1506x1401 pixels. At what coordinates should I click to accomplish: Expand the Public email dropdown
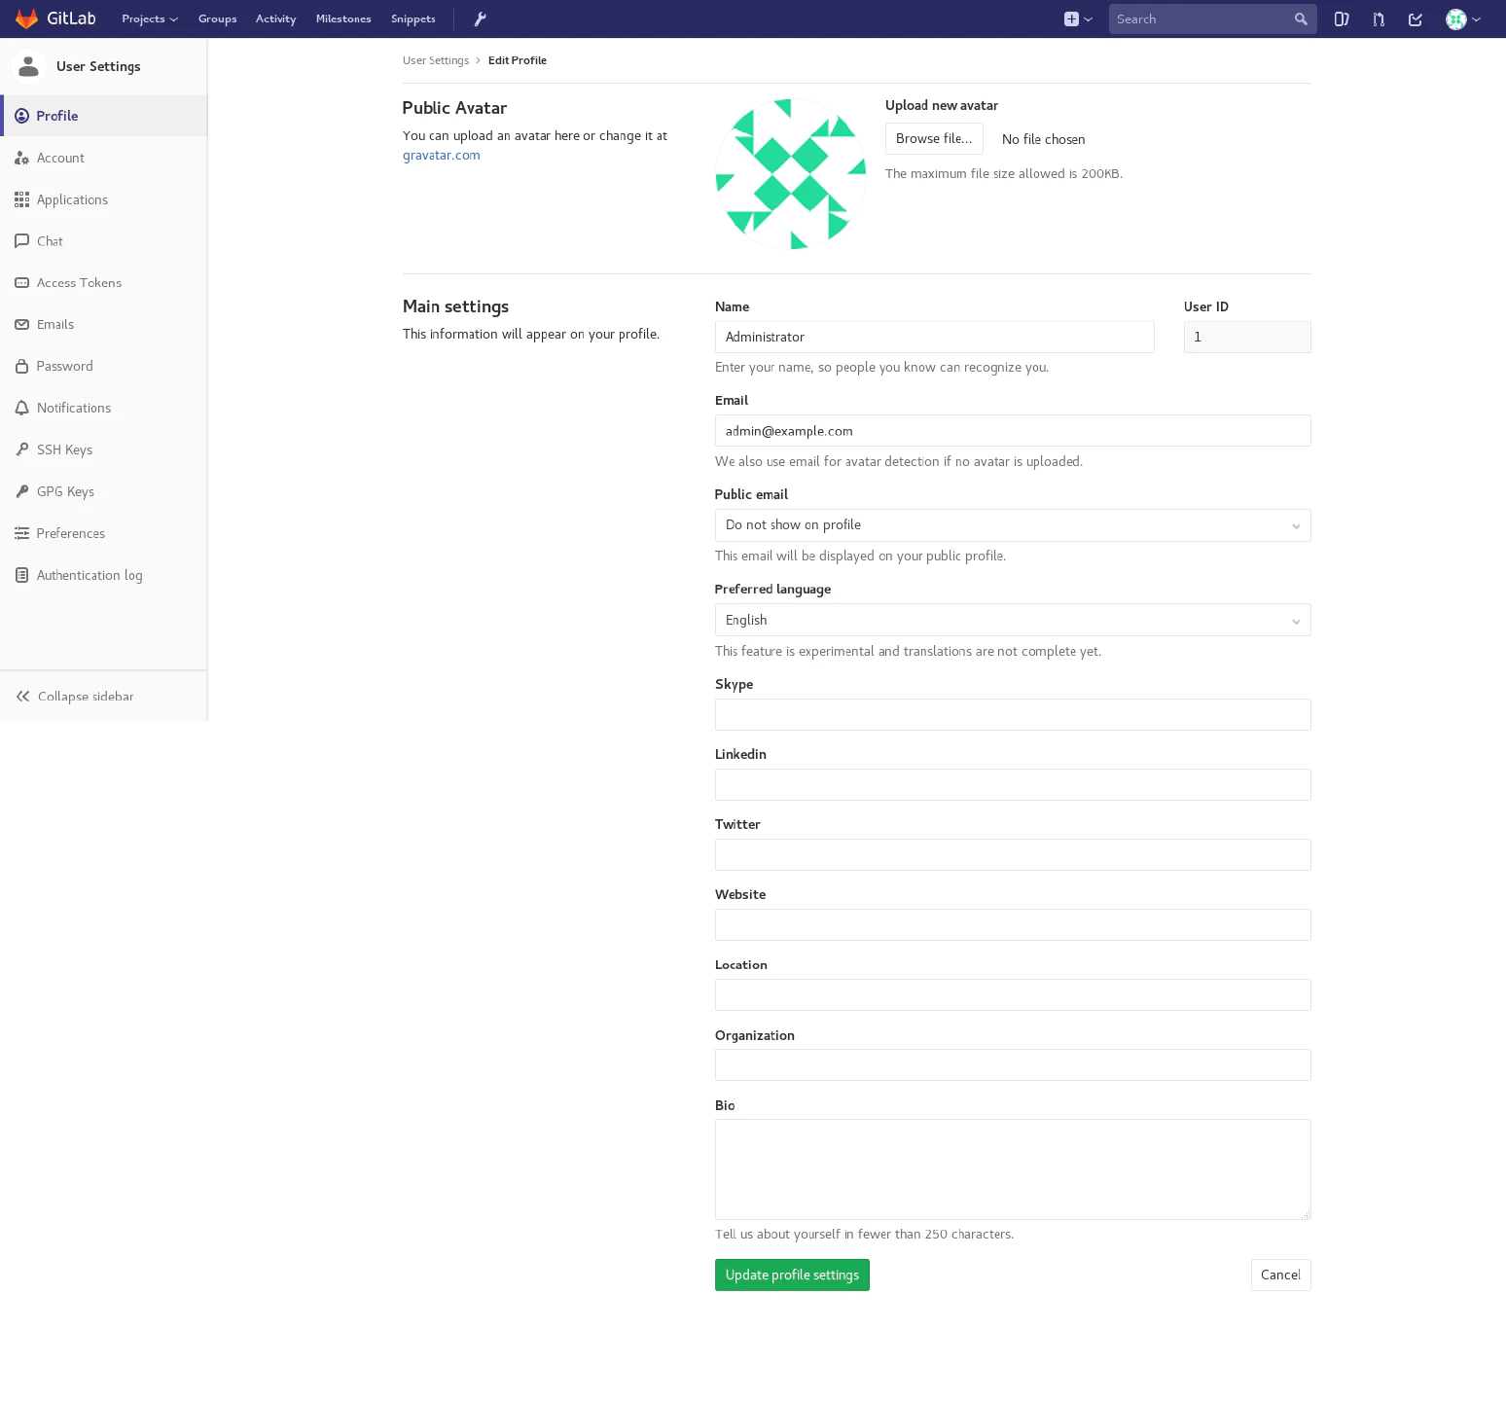[x=1012, y=525]
